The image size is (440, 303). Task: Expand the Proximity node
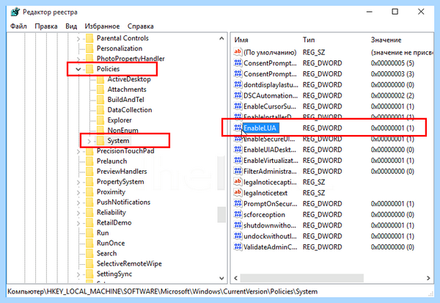pyautogui.click(x=78, y=192)
